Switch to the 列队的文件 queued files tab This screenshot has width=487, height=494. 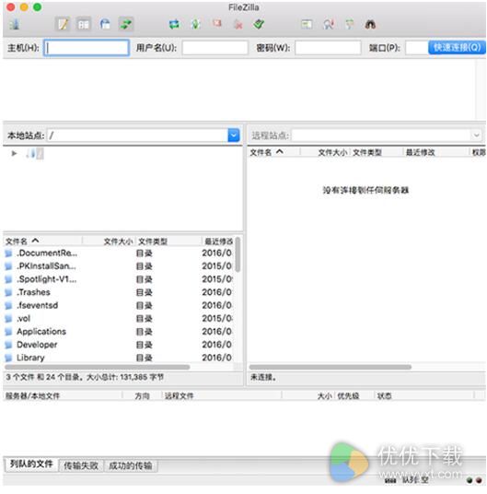31,465
